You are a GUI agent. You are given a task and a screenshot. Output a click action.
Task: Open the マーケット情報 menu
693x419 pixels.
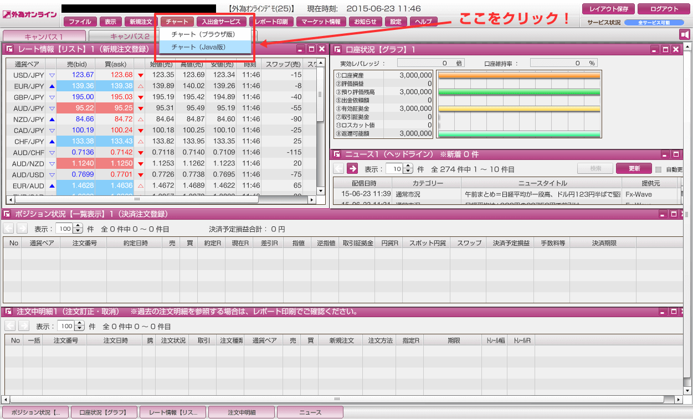point(321,22)
